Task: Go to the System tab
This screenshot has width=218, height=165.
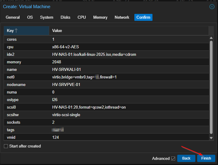Action: click(x=46, y=17)
